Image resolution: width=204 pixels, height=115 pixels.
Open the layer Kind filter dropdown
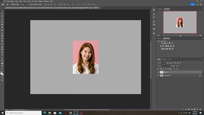click(162, 63)
